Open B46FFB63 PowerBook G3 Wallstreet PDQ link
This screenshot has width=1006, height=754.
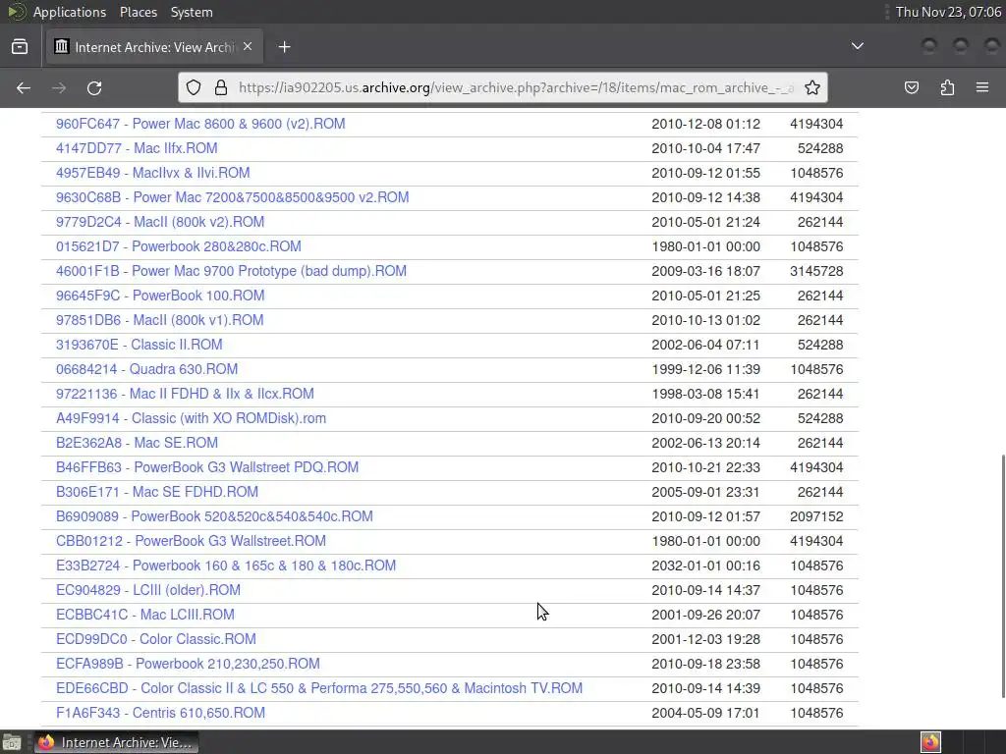207,467
